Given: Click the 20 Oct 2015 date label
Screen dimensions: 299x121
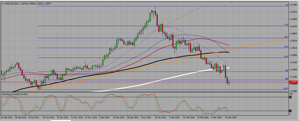Looking at the screenshot, I should (49, 118).
